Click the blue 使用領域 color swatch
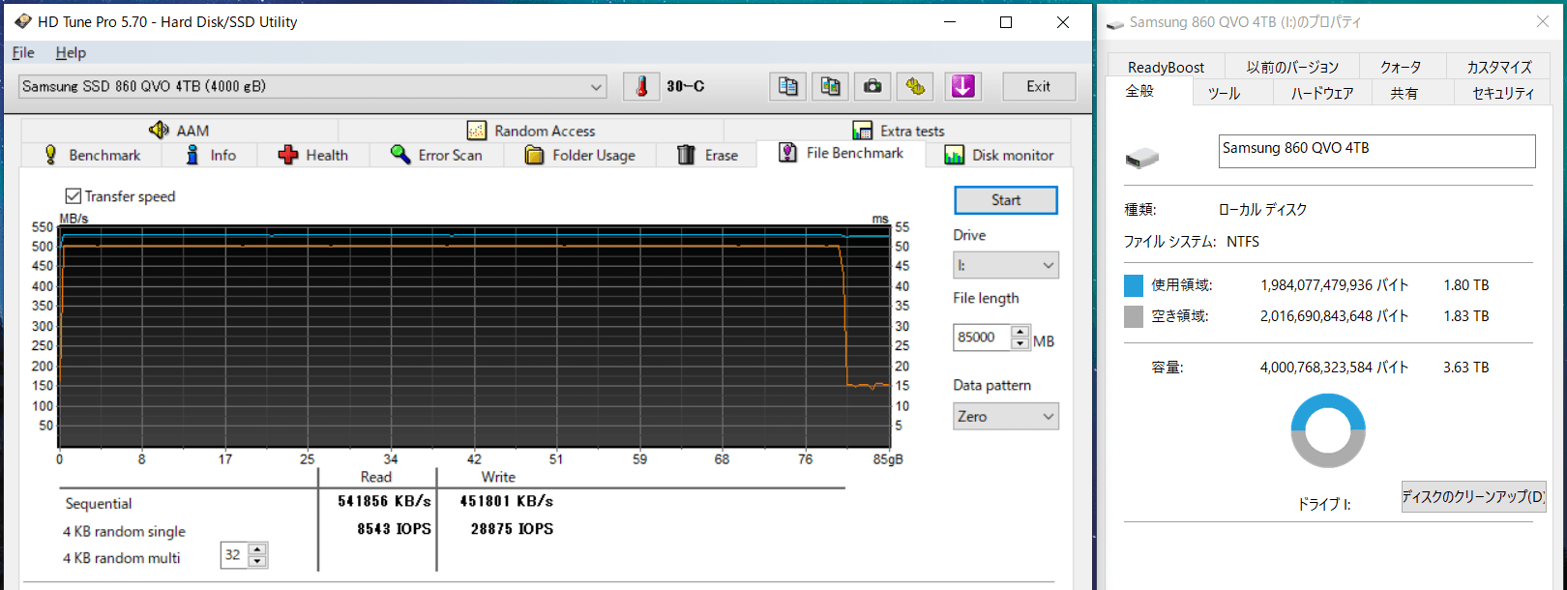Viewport: 1567px width, 590px height. pyautogui.click(x=1134, y=285)
